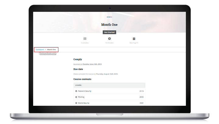Image resolution: width=219 pixels, height=124 pixels.
Task: Click the activities list icon
Action: point(85,39)
